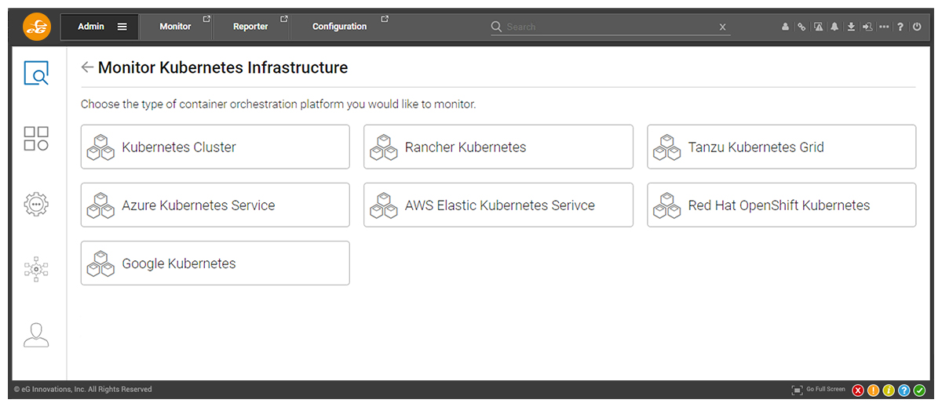Viewport: 942px width, 407px height.
Task: Click the bell notifications icon in header
Action: tap(834, 27)
